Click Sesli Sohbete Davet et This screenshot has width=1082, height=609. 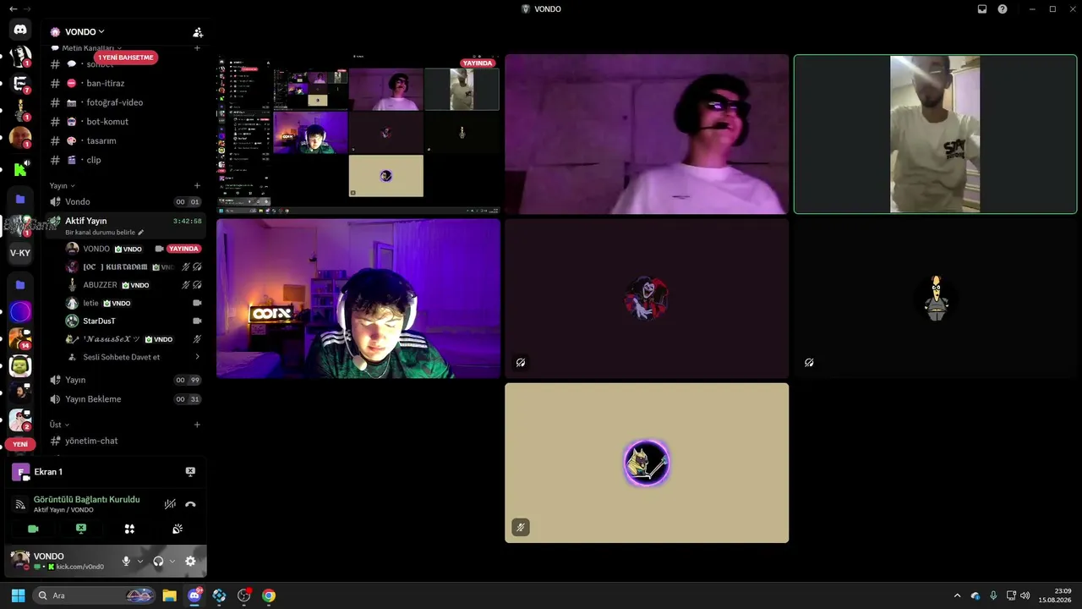click(121, 357)
